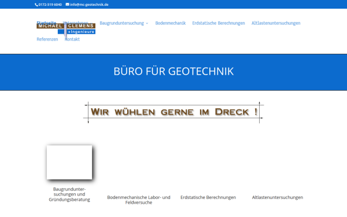This screenshot has width=347, height=217.
Task: Go to Erdstatische Berechnungen in navigation
Action: tap(219, 23)
